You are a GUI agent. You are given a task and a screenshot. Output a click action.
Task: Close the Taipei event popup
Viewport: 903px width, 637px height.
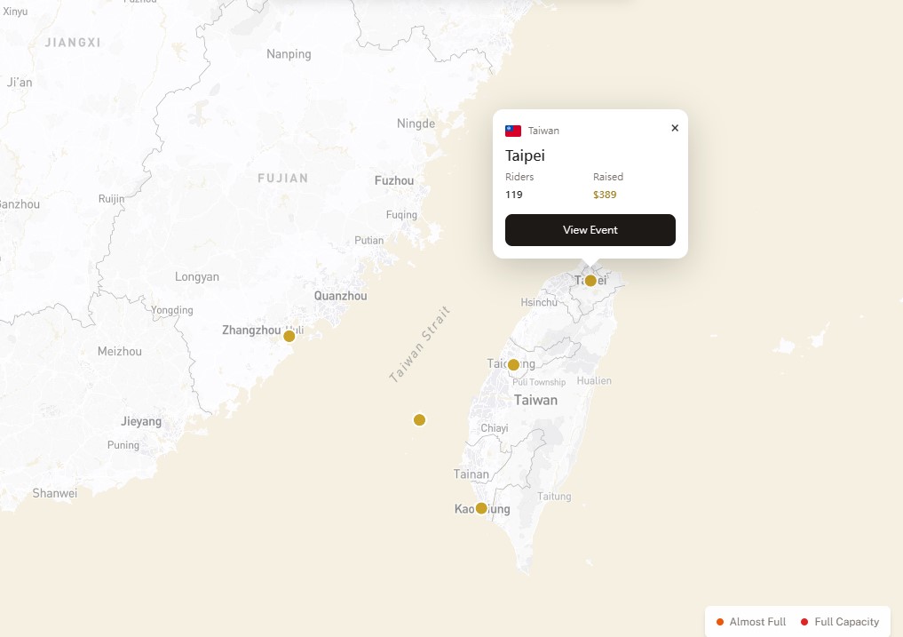click(675, 128)
